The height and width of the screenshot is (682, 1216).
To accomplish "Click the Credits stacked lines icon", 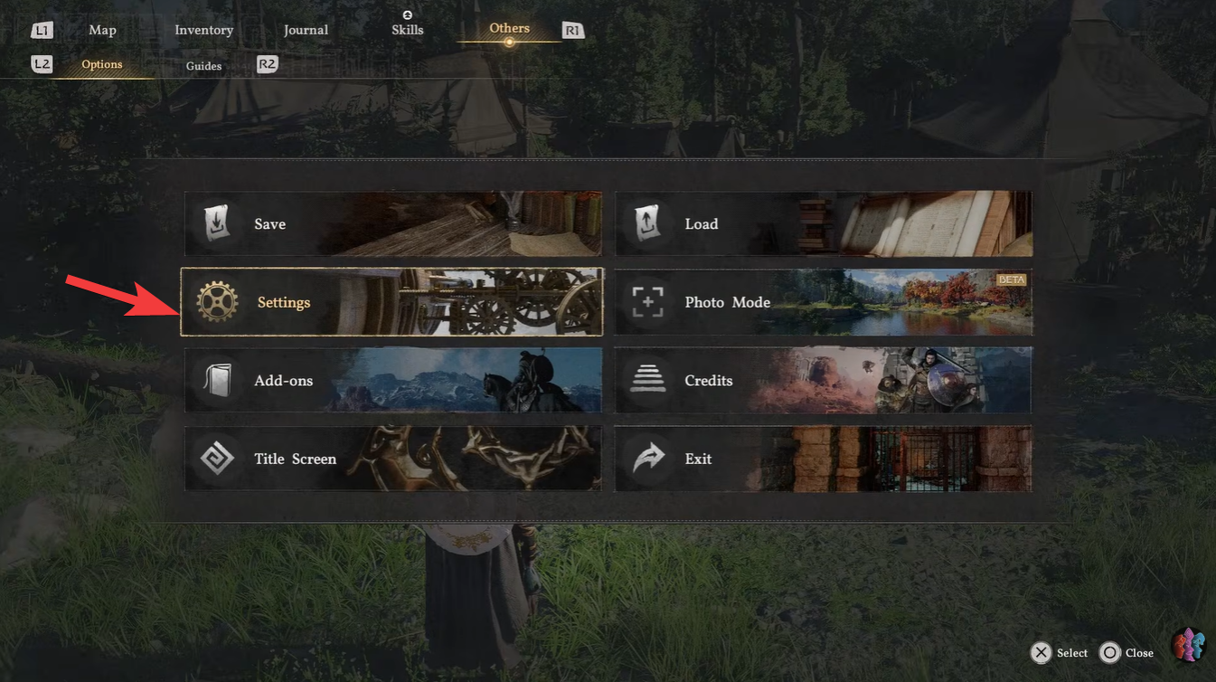I will [x=647, y=381].
